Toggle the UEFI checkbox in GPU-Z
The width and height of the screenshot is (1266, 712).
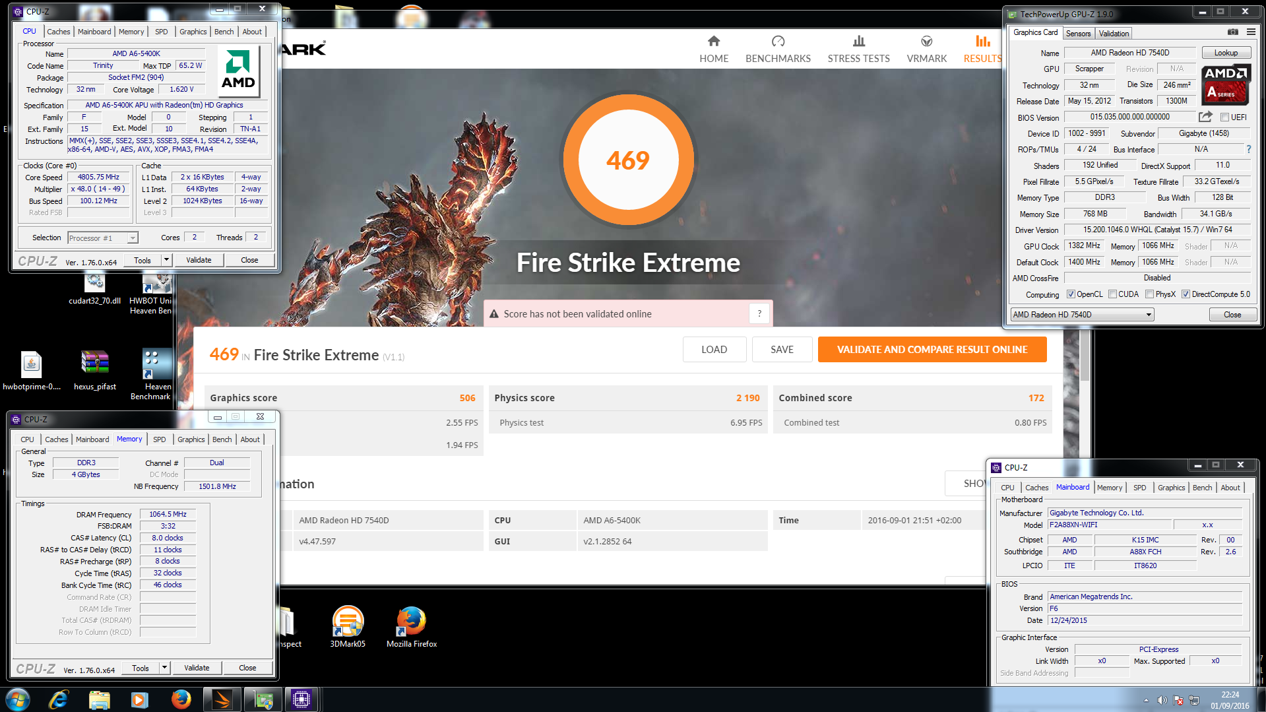pyautogui.click(x=1224, y=117)
